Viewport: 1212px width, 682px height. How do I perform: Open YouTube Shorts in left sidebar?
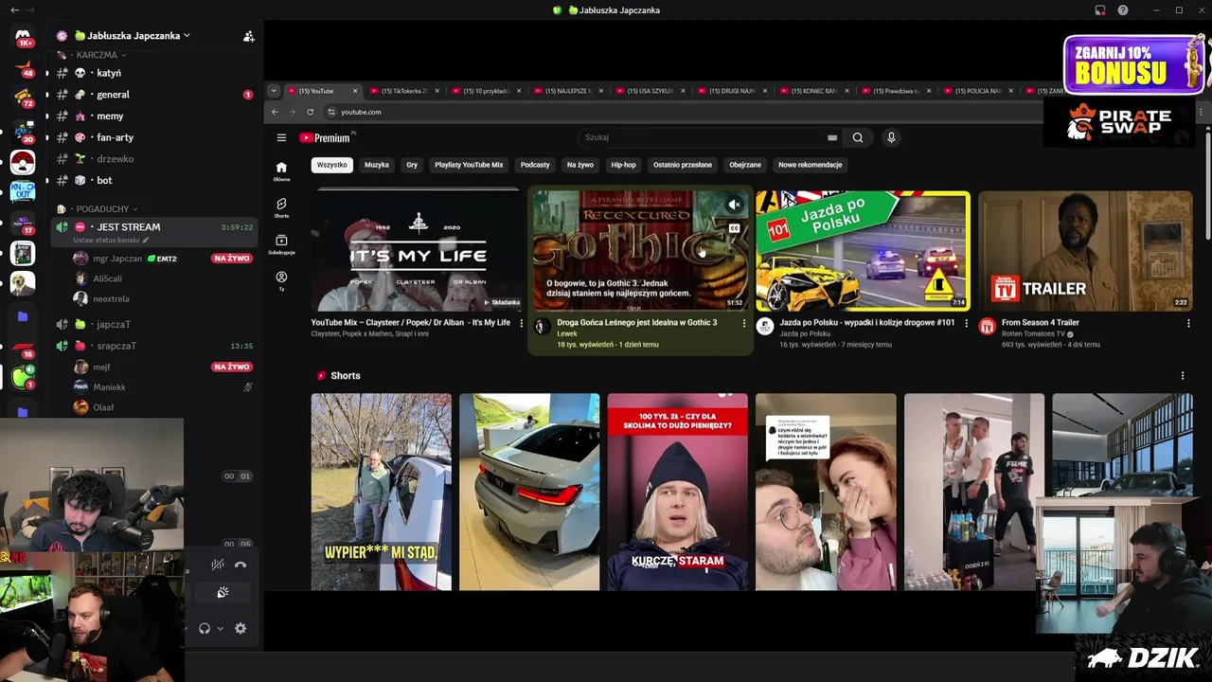[281, 207]
